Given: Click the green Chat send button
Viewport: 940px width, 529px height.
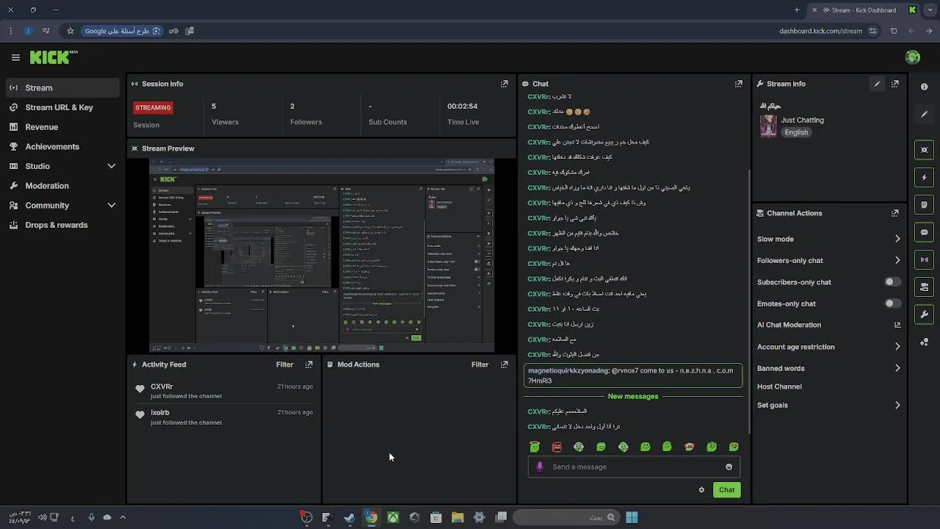Looking at the screenshot, I should pyautogui.click(x=726, y=490).
